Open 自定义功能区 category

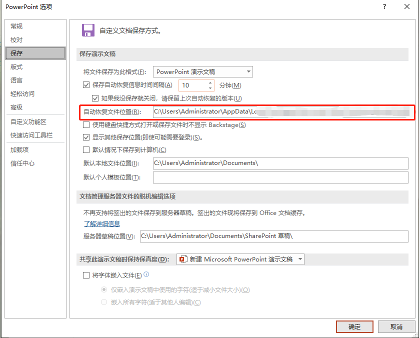(x=35, y=122)
